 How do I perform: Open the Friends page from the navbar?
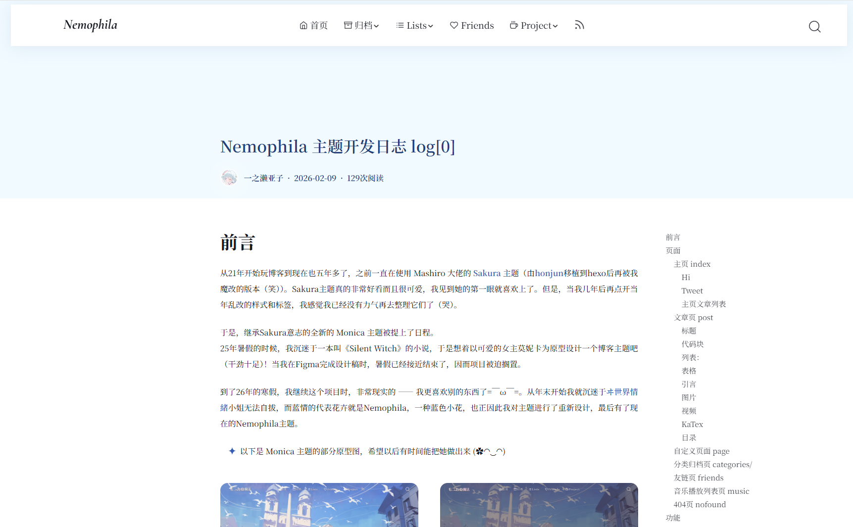click(477, 25)
